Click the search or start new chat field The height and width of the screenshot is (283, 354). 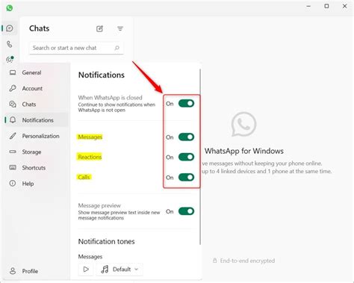pos(76,48)
